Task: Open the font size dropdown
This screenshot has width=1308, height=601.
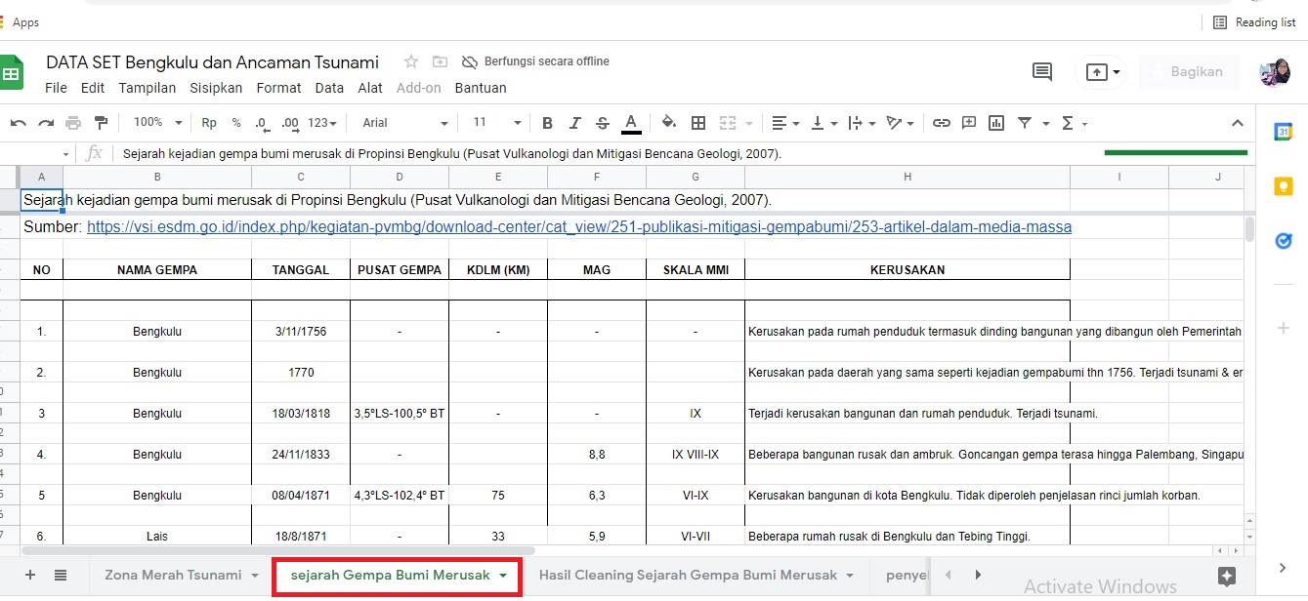Action: point(497,123)
